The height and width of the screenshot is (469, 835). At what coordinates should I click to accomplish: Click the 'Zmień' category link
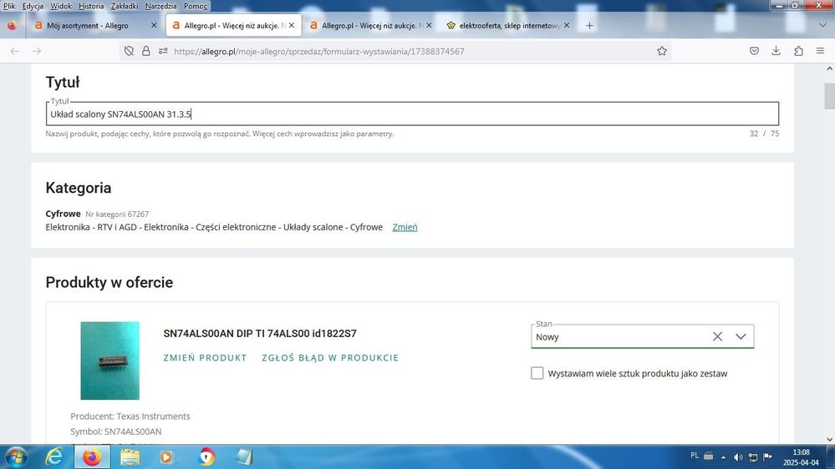(x=405, y=227)
